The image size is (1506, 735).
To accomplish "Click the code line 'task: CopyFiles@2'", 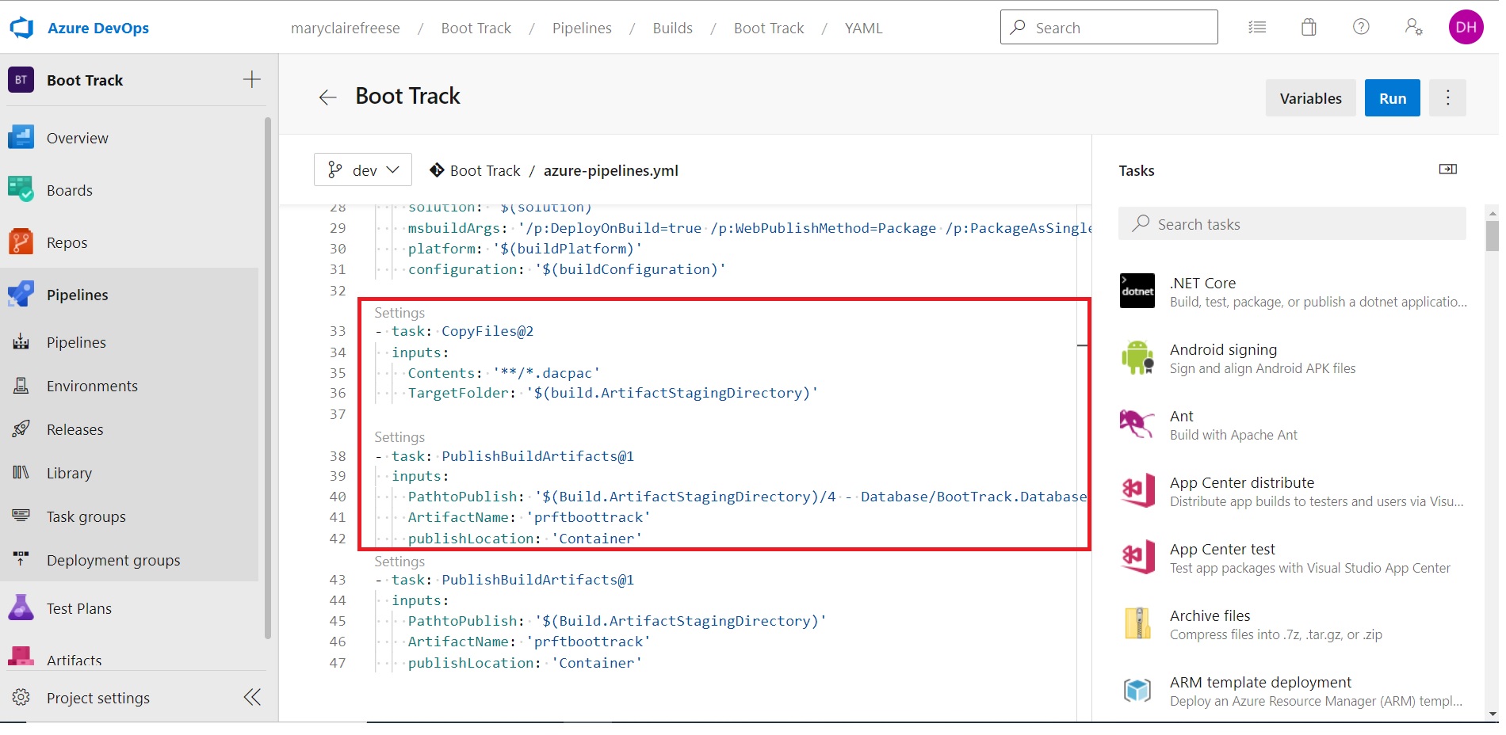I will click(x=463, y=331).
